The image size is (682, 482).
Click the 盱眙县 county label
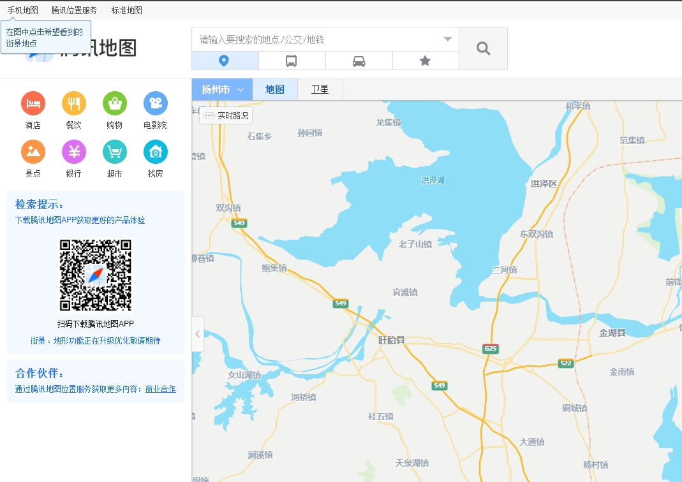(392, 340)
